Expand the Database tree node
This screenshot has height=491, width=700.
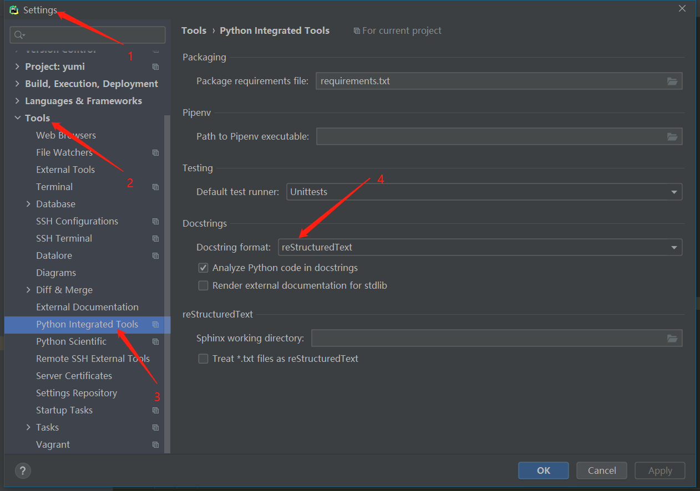[x=28, y=204]
